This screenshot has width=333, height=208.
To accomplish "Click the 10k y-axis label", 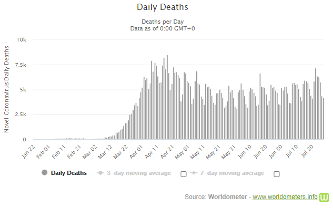I will tap(22, 39).
